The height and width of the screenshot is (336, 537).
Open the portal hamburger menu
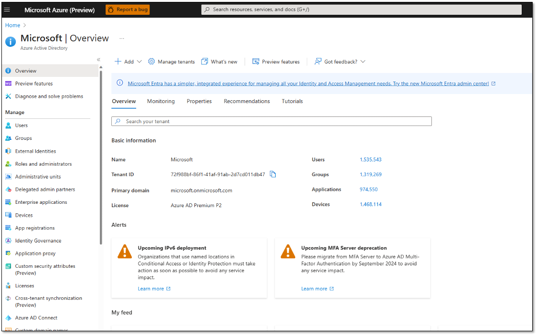click(7, 10)
